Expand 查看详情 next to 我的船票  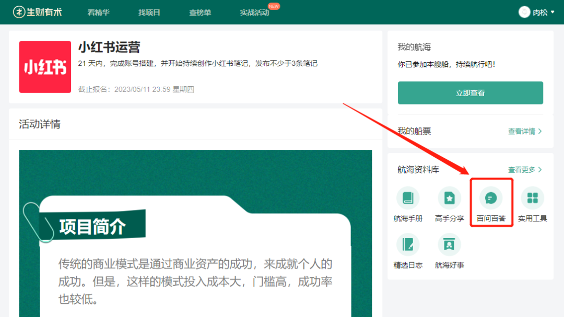click(x=525, y=131)
